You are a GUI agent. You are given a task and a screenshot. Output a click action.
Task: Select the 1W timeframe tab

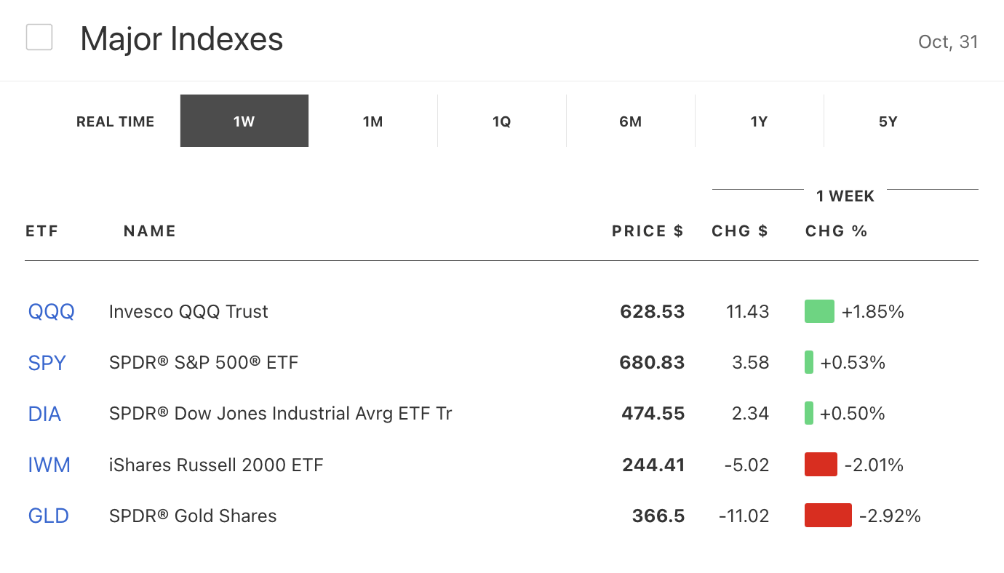pos(244,121)
